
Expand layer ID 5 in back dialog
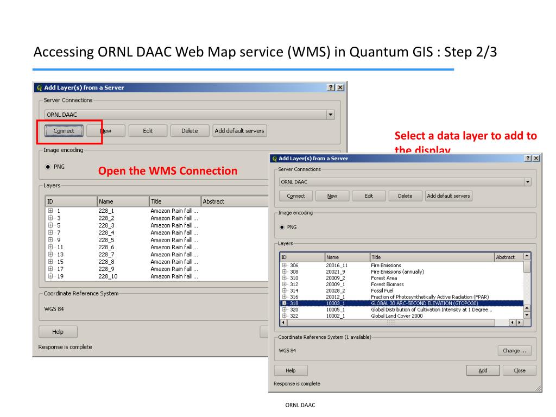pyautogui.click(x=50, y=225)
